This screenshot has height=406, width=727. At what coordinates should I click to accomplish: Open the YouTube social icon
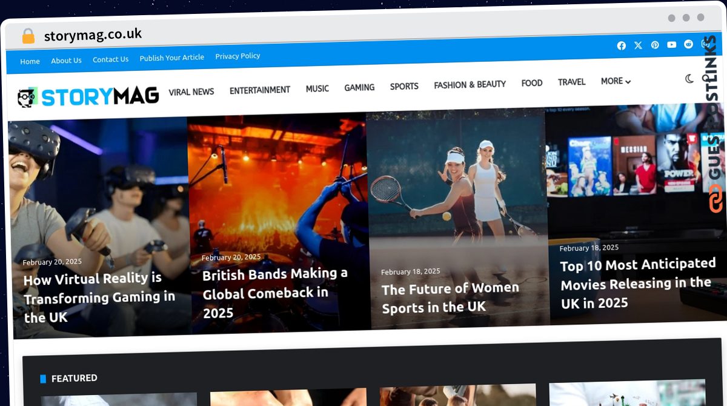(x=672, y=45)
